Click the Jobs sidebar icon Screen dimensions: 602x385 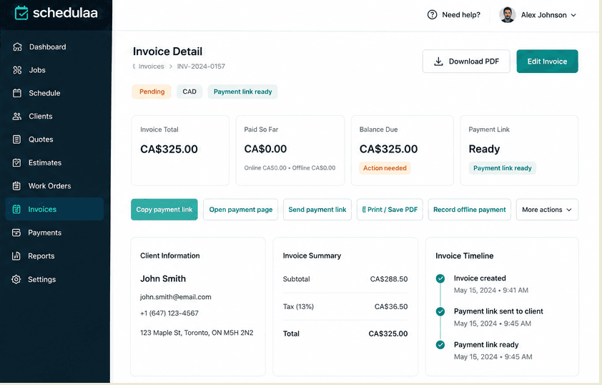tap(17, 70)
